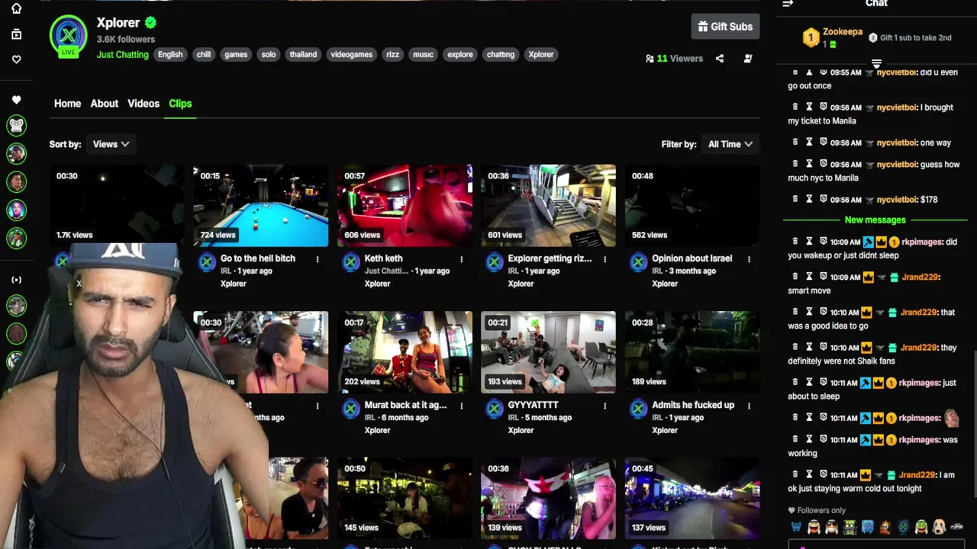Click the chat pause indicator under leaderboard
The width and height of the screenshot is (977, 549).
point(876,64)
